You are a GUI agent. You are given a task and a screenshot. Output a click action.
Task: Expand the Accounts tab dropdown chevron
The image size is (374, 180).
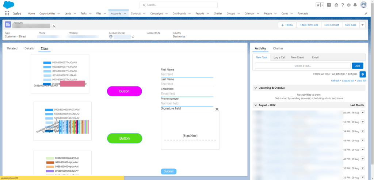click(125, 13)
